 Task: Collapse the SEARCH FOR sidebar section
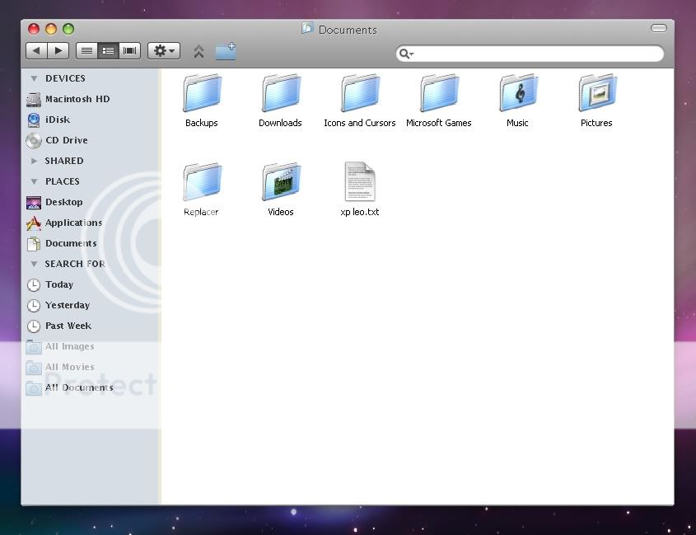click(34, 264)
